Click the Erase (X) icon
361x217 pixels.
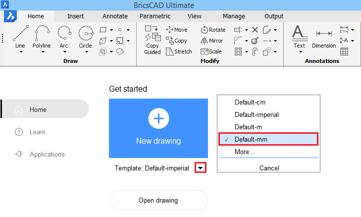pos(255,30)
